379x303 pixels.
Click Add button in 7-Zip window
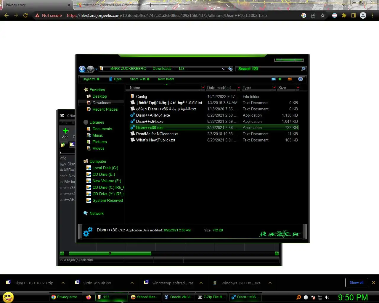coord(65,133)
